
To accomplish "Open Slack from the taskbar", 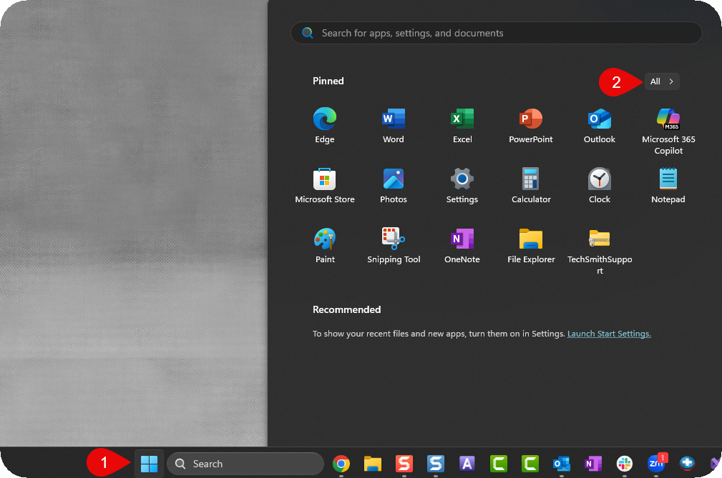I will pyautogui.click(x=625, y=464).
